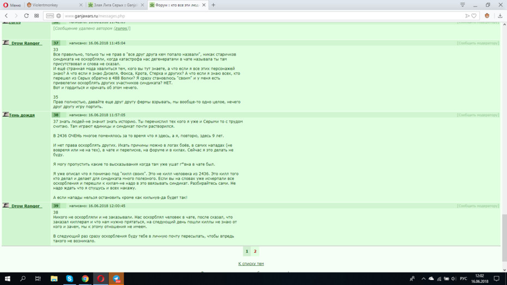507x285 pixels.
Task: Expand hidden system tray icons
Action: click(423, 278)
